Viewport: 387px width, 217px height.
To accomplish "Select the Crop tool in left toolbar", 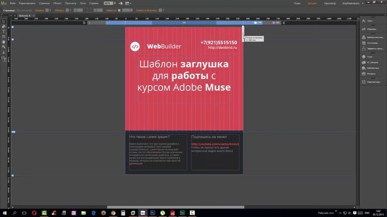I will pyautogui.click(x=4, y=27).
